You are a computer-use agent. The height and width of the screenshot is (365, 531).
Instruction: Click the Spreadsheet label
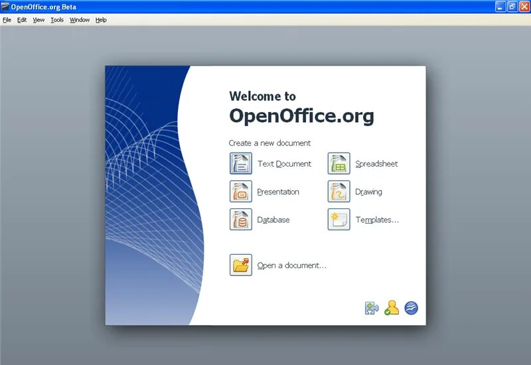pyautogui.click(x=376, y=164)
